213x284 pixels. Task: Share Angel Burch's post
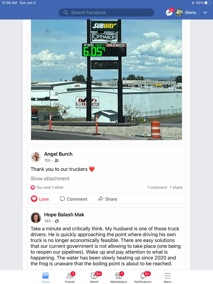pos(108,199)
